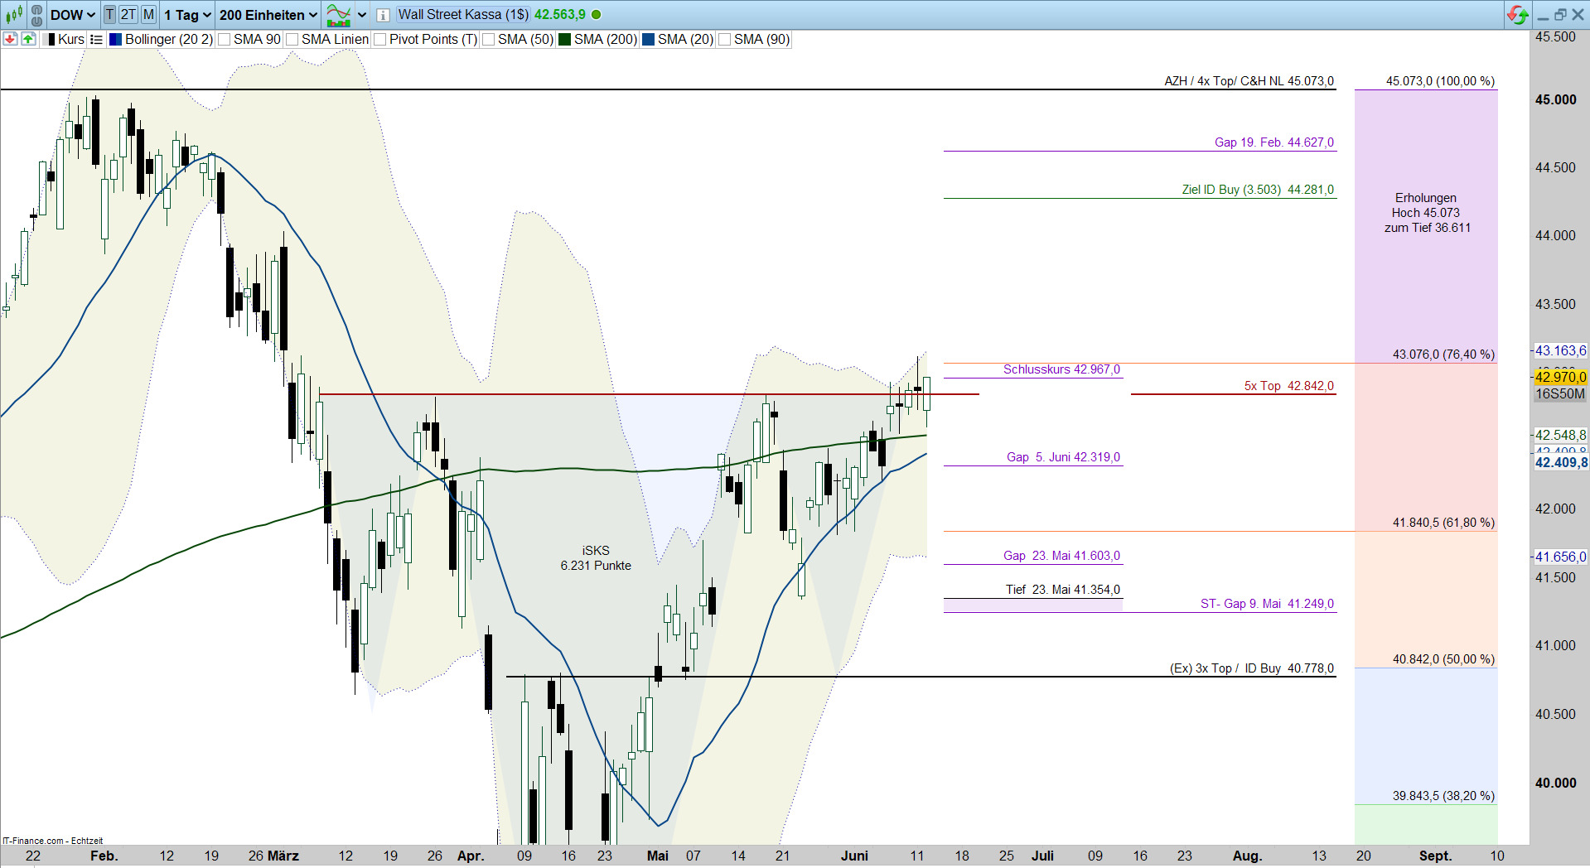1590x868 pixels.
Task: Click the Wall Street Kassa (1$) title
Action: pyautogui.click(x=463, y=15)
